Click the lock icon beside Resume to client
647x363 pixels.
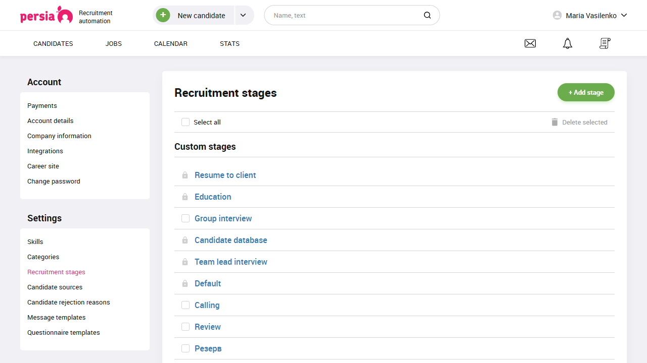185,175
